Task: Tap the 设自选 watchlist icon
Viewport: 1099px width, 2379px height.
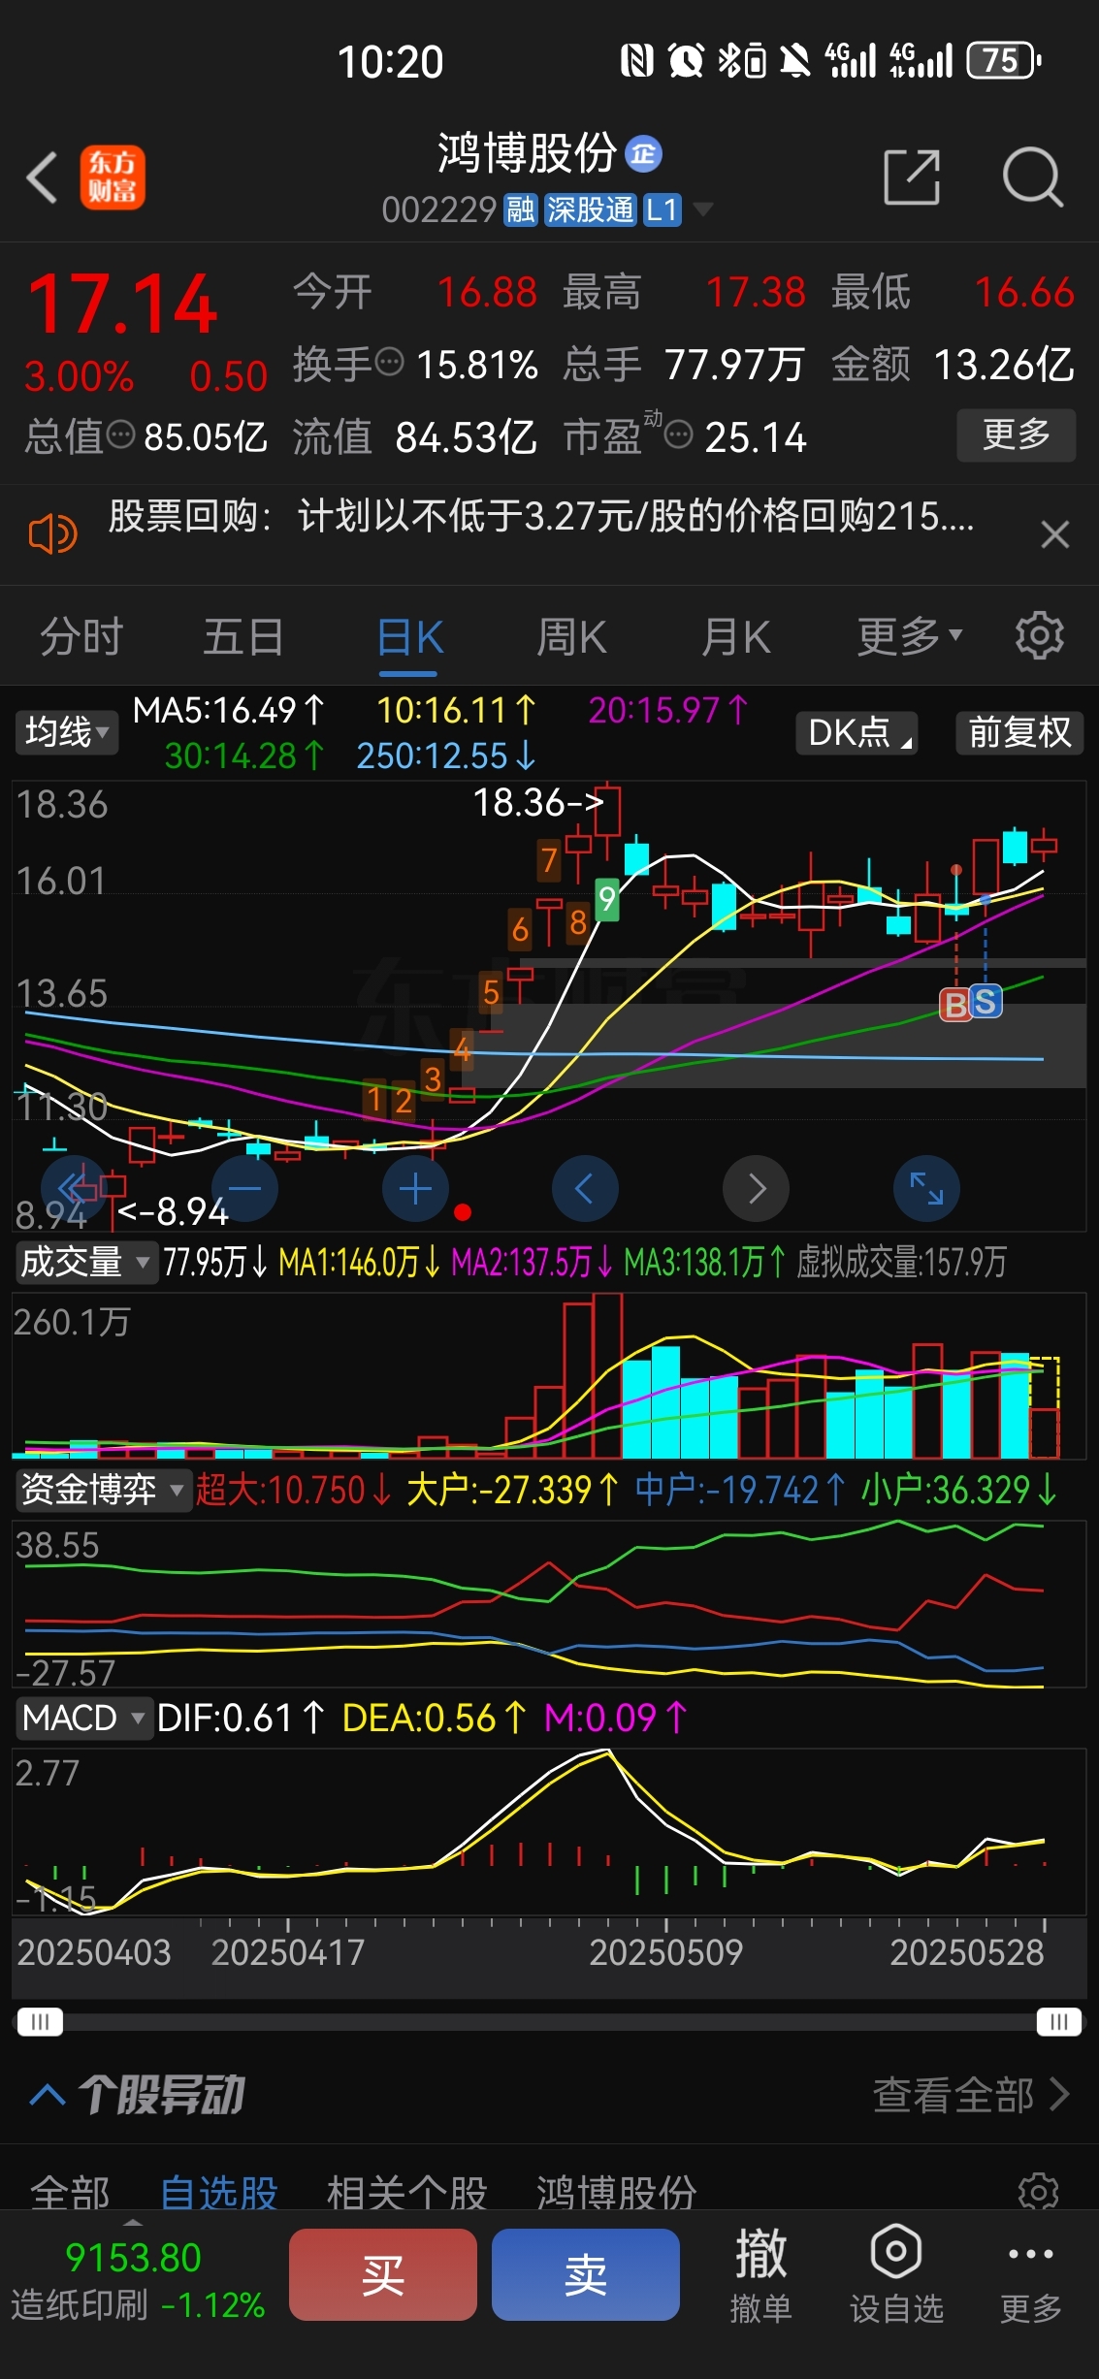Action: tap(896, 2275)
